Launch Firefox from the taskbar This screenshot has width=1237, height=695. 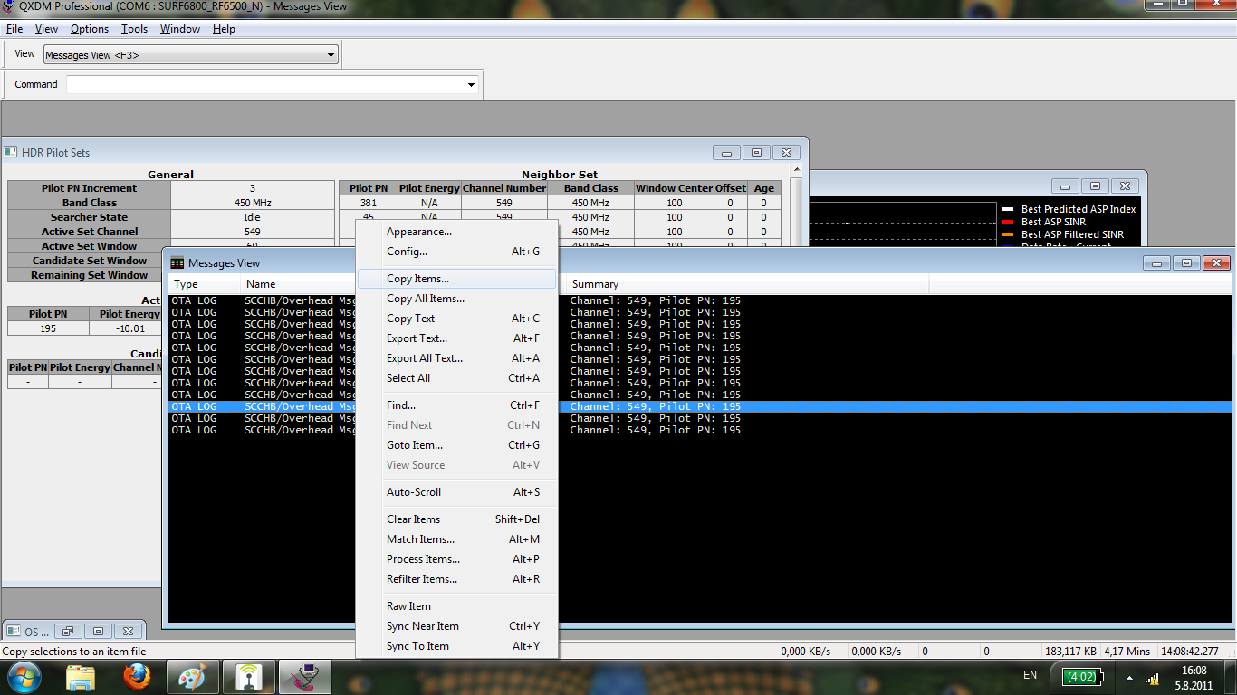pos(137,677)
